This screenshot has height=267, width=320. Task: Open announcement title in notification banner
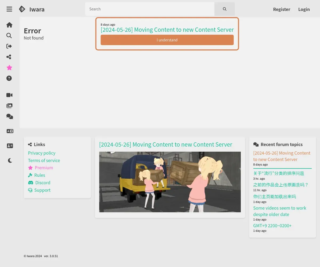click(167, 30)
